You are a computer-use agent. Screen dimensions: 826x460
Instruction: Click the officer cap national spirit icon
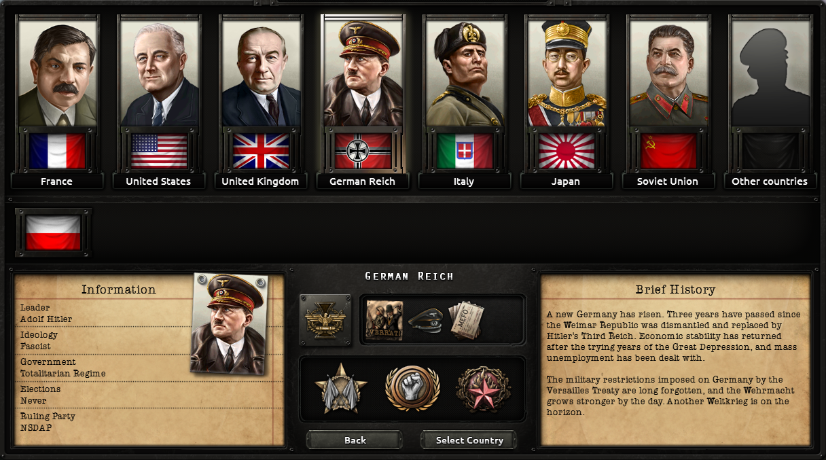426,320
